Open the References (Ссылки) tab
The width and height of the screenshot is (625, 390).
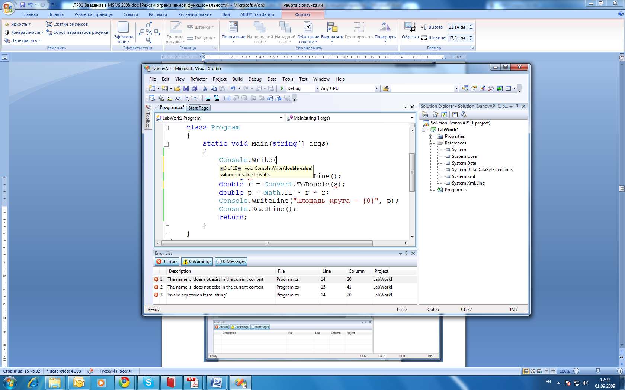pos(131,14)
